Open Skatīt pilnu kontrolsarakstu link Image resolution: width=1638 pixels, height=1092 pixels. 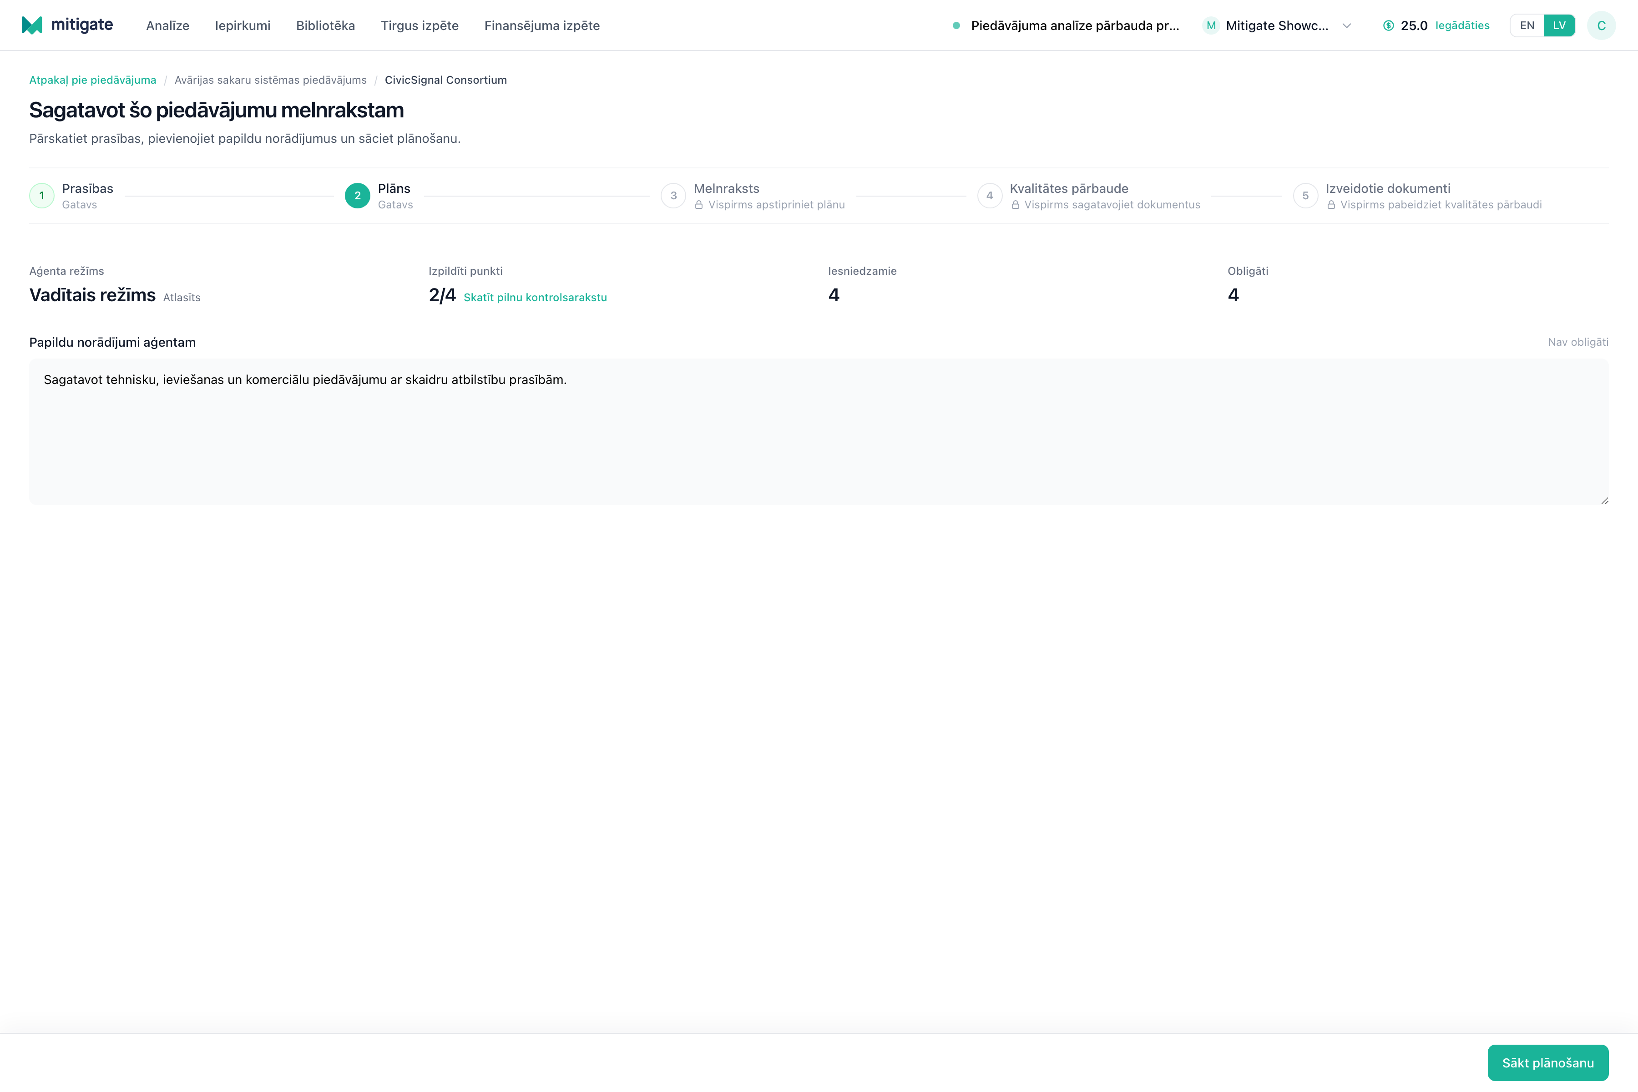(536, 298)
